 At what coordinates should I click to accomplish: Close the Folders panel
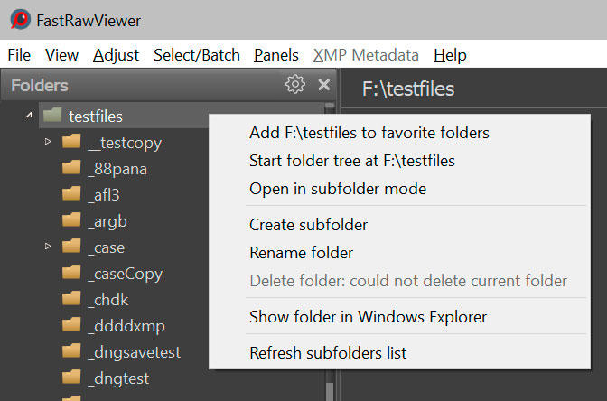coord(323,85)
